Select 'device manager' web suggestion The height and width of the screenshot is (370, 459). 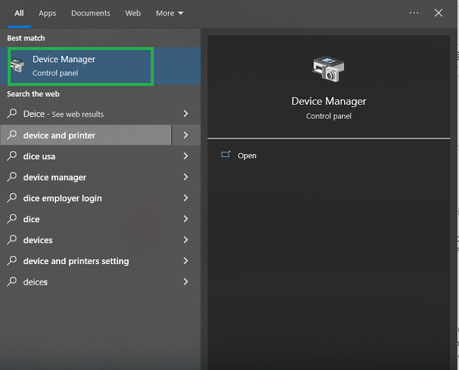click(86, 177)
